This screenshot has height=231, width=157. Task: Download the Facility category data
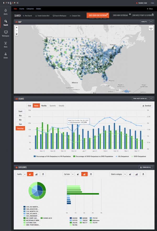(x=43, y=174)
